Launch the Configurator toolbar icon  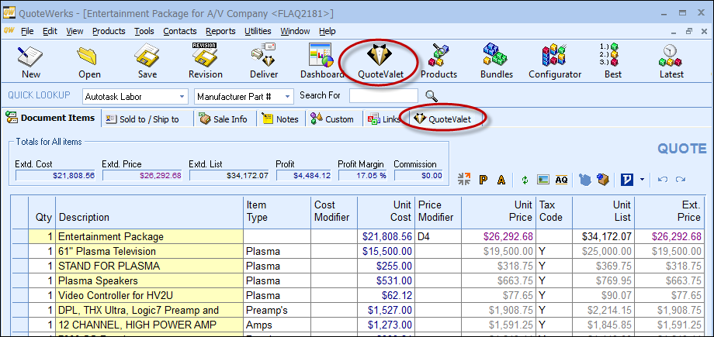(x=554, y=54)
